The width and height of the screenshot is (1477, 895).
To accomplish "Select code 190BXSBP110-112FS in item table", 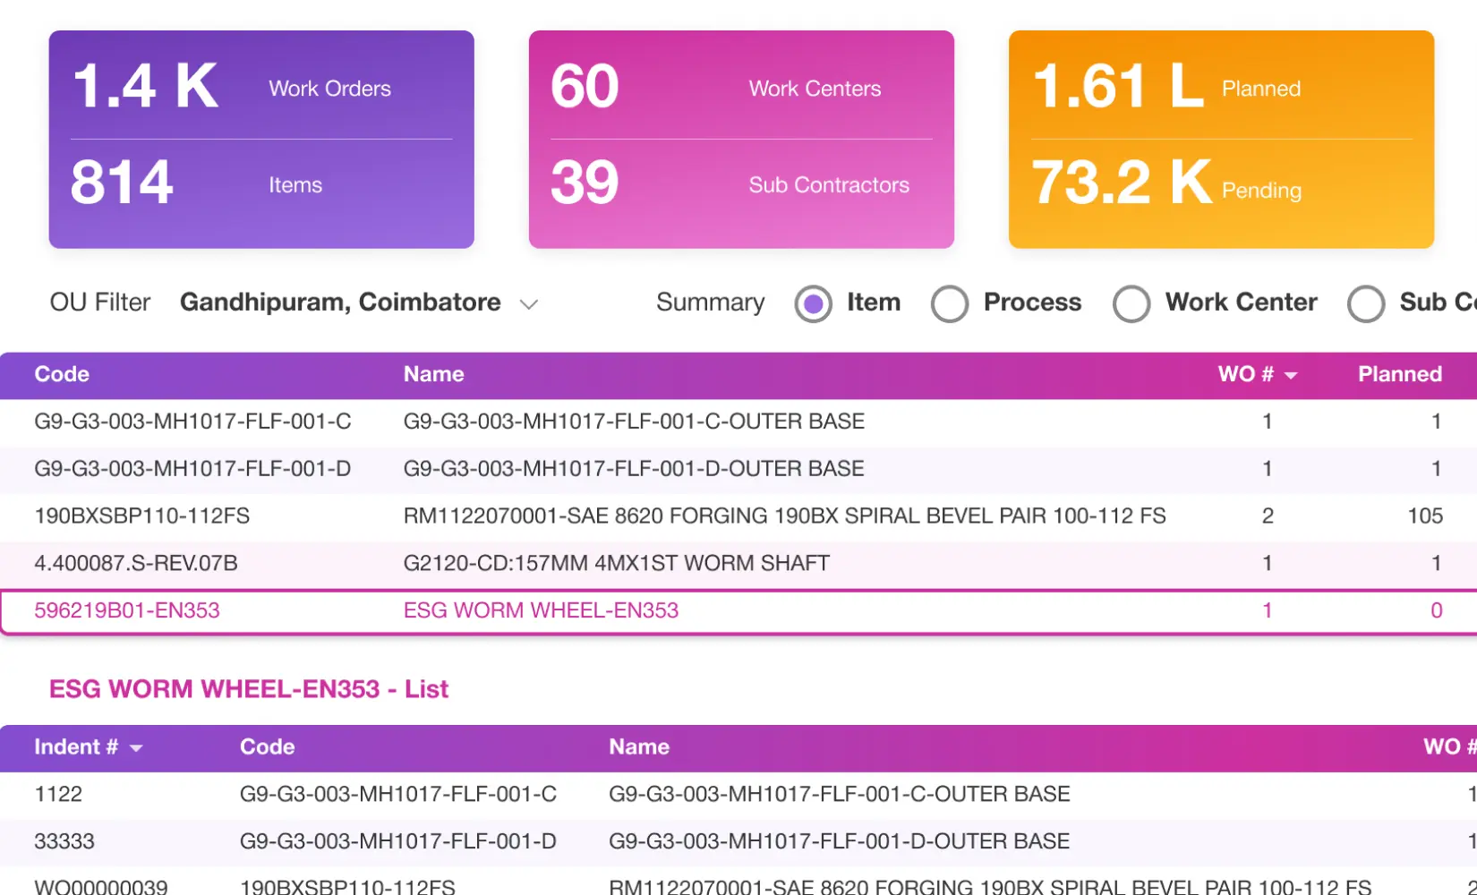I will 141,516.
